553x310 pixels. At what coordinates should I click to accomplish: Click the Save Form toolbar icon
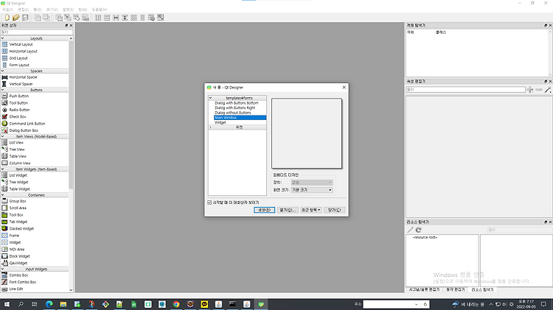[25, 17]
